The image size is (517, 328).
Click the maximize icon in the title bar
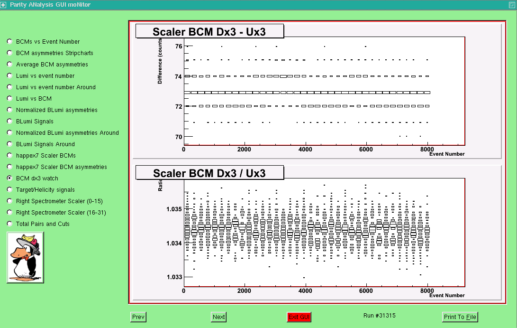[512, 5]
